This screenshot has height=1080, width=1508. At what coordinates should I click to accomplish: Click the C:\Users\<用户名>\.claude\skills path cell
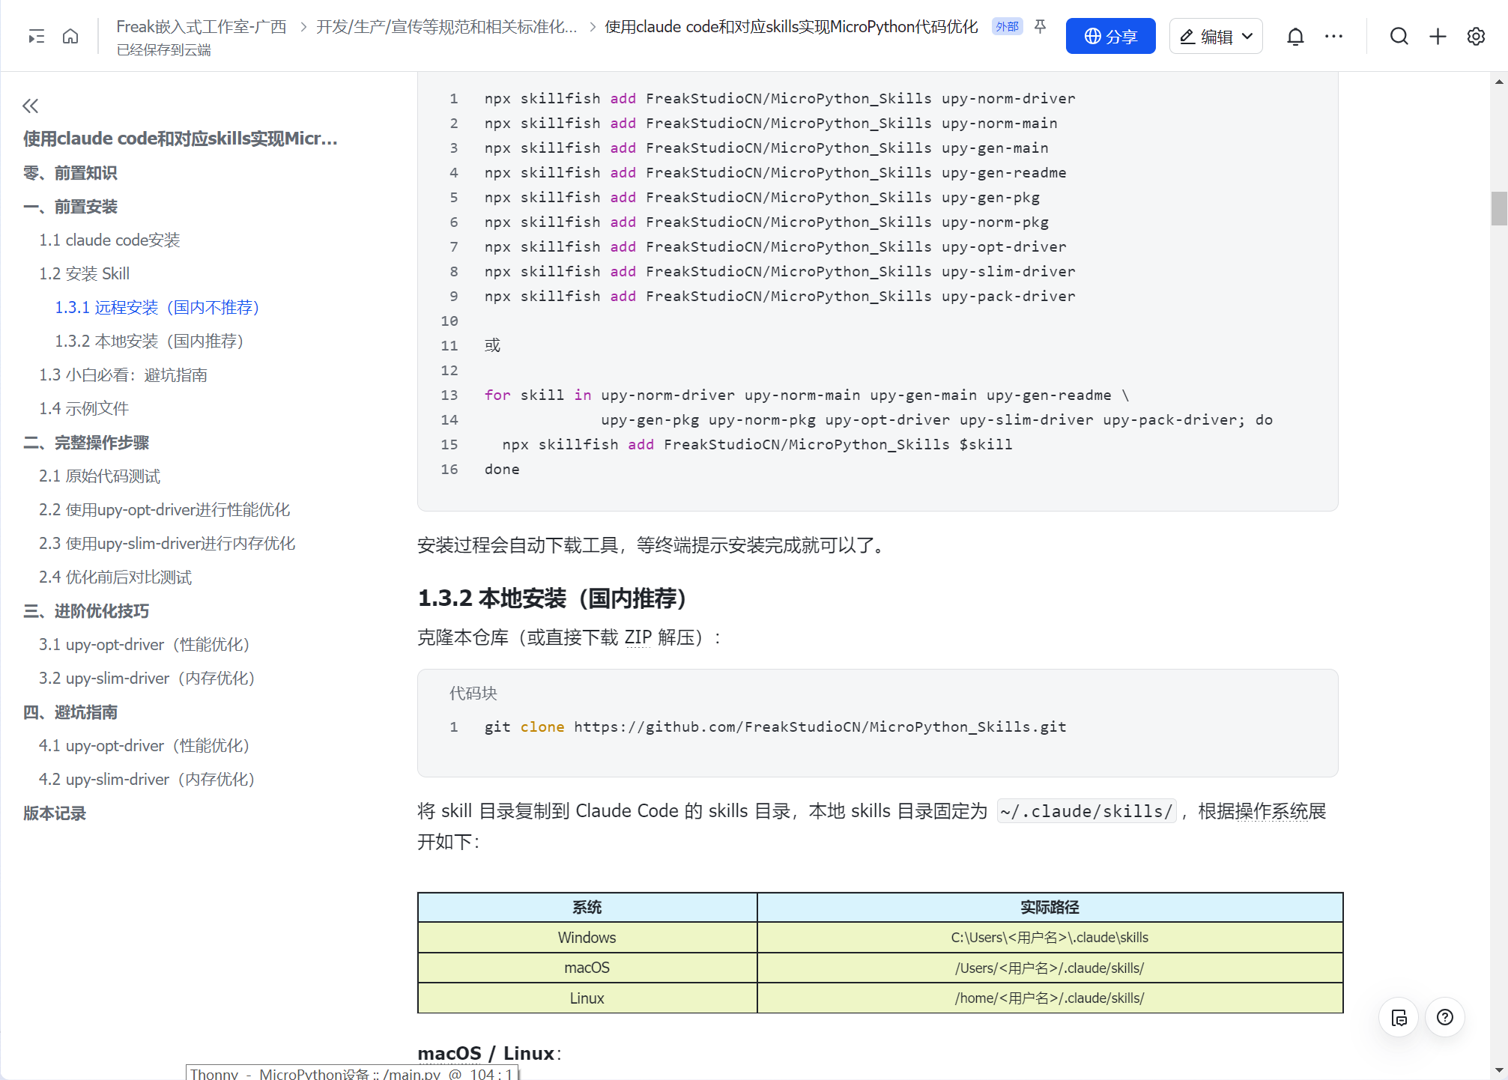coord(1050,938)
